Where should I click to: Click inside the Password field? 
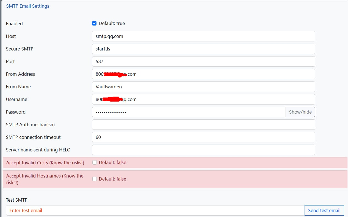(189, 112)
